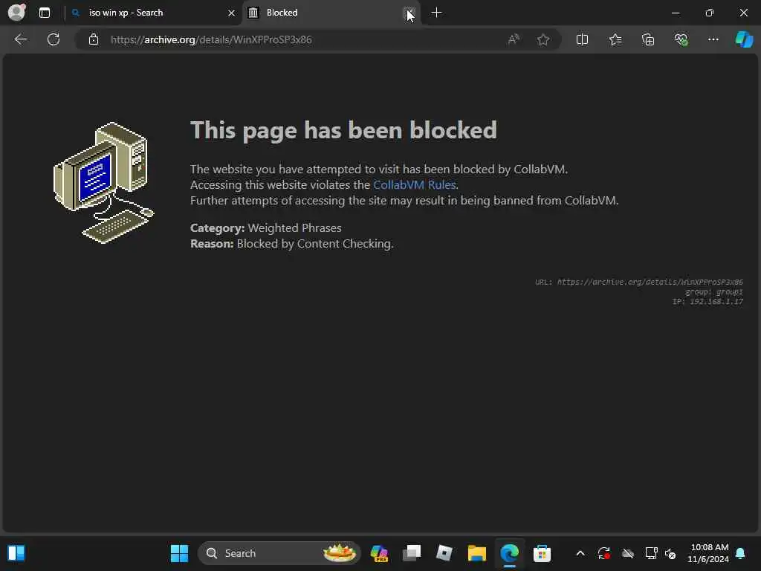The height and width of the screenshot is (571, 761).
Task: Open the notifications bell
Action: point(741,553)
